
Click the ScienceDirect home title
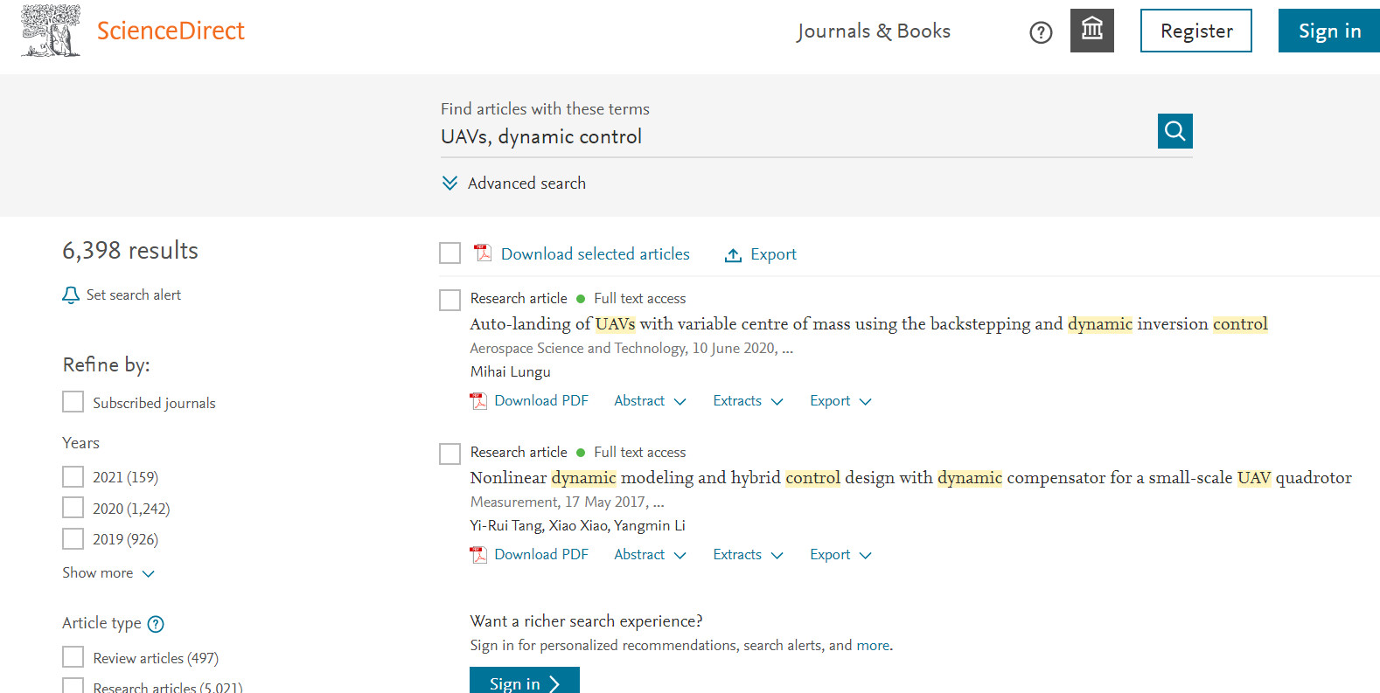pyautogui.click(x=171, y=31)
